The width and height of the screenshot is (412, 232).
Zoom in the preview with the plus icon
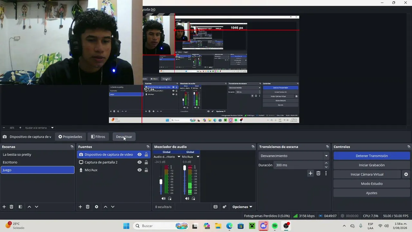tap(20, 128)
